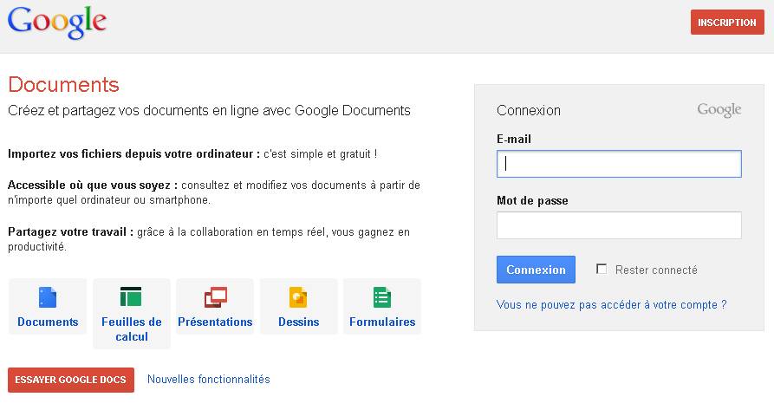Image resolution: width=774 pixels, height=410 pixels.
Task: Open the Présentations text link
Action: (x=215, y=322)
